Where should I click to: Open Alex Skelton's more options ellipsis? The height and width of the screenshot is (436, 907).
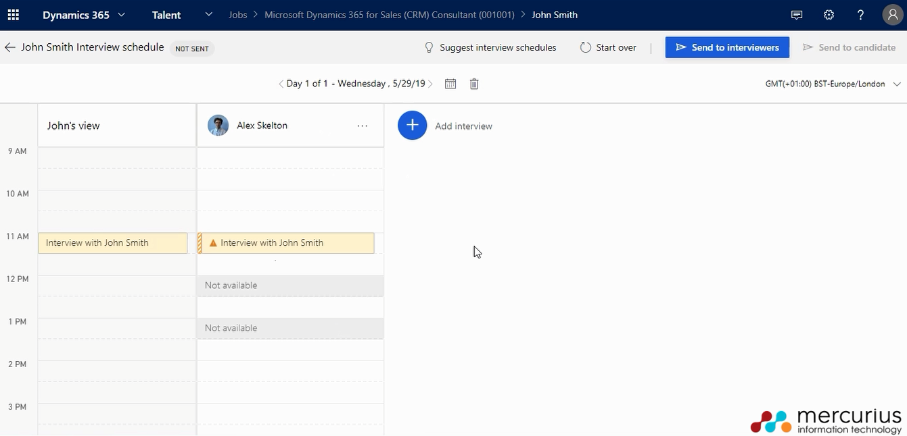(x=363, y=126)
